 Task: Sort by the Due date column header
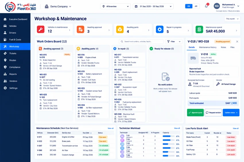(87, 133)
